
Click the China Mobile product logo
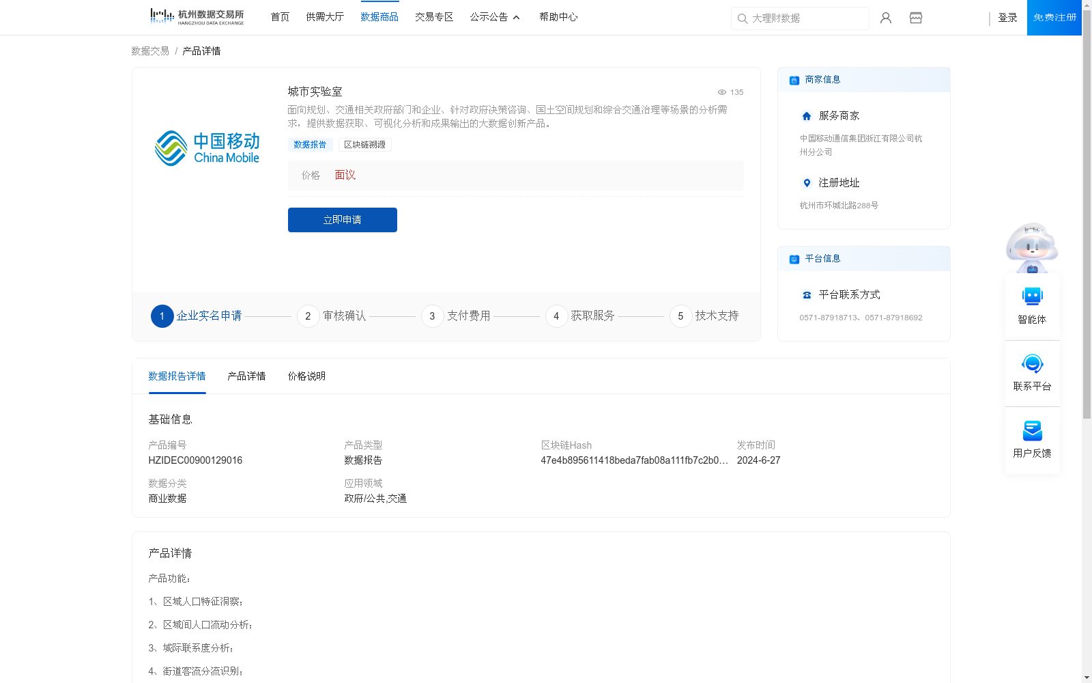click(207, 148)
